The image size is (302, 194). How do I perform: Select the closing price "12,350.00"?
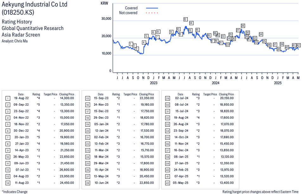(227, 163)
